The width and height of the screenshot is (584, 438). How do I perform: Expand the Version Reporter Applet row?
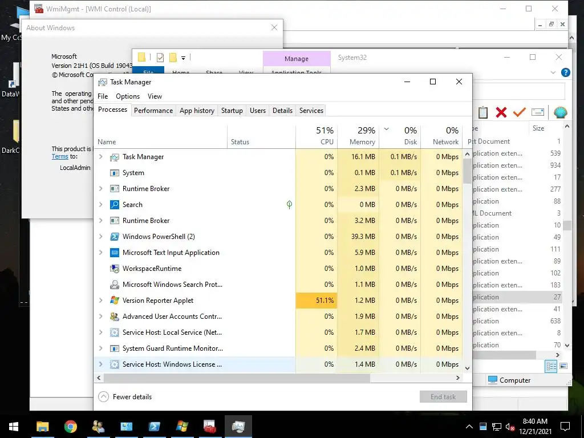(x=100, y=301)
